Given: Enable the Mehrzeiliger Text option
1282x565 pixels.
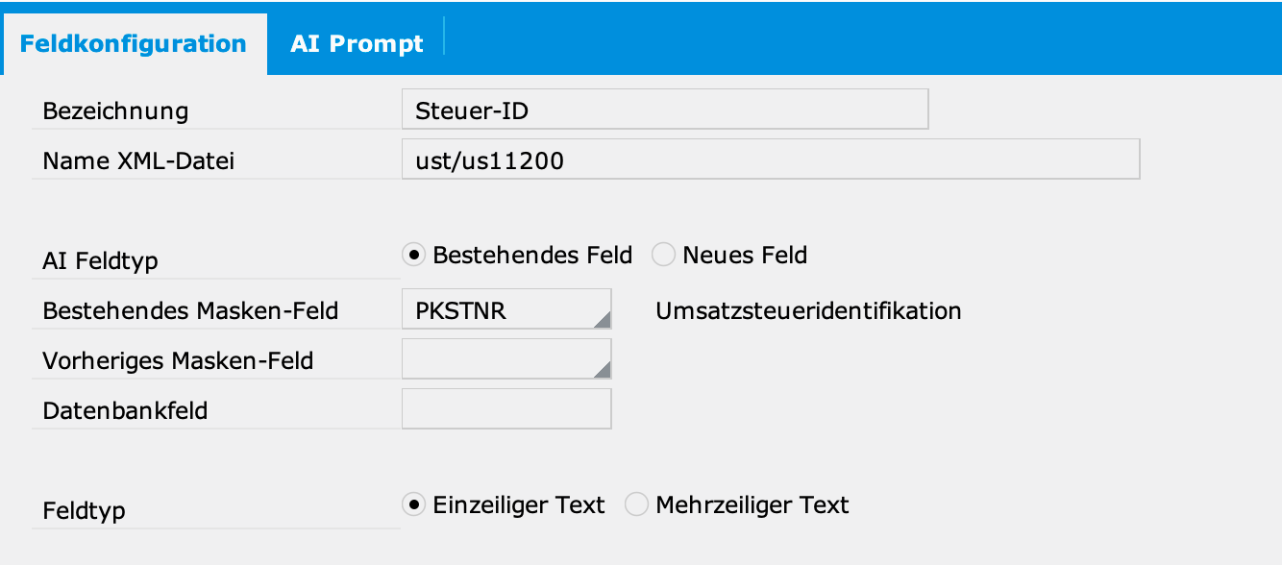Looking at the screenshot, I should [x=637, y=505].
